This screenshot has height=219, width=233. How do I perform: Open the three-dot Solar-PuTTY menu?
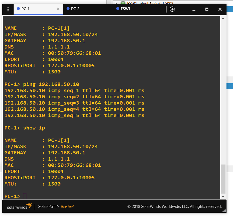coord(8,9)
